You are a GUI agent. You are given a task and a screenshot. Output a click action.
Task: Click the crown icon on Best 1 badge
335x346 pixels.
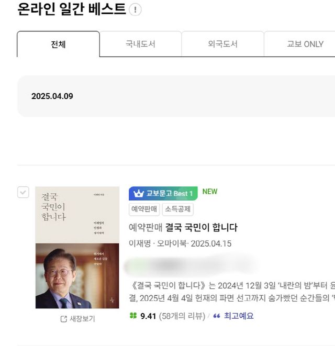[x=138, y=194]
